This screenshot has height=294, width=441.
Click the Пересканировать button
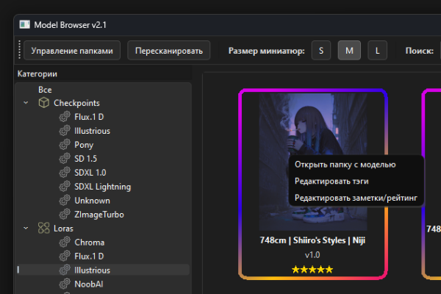point(169,51)
